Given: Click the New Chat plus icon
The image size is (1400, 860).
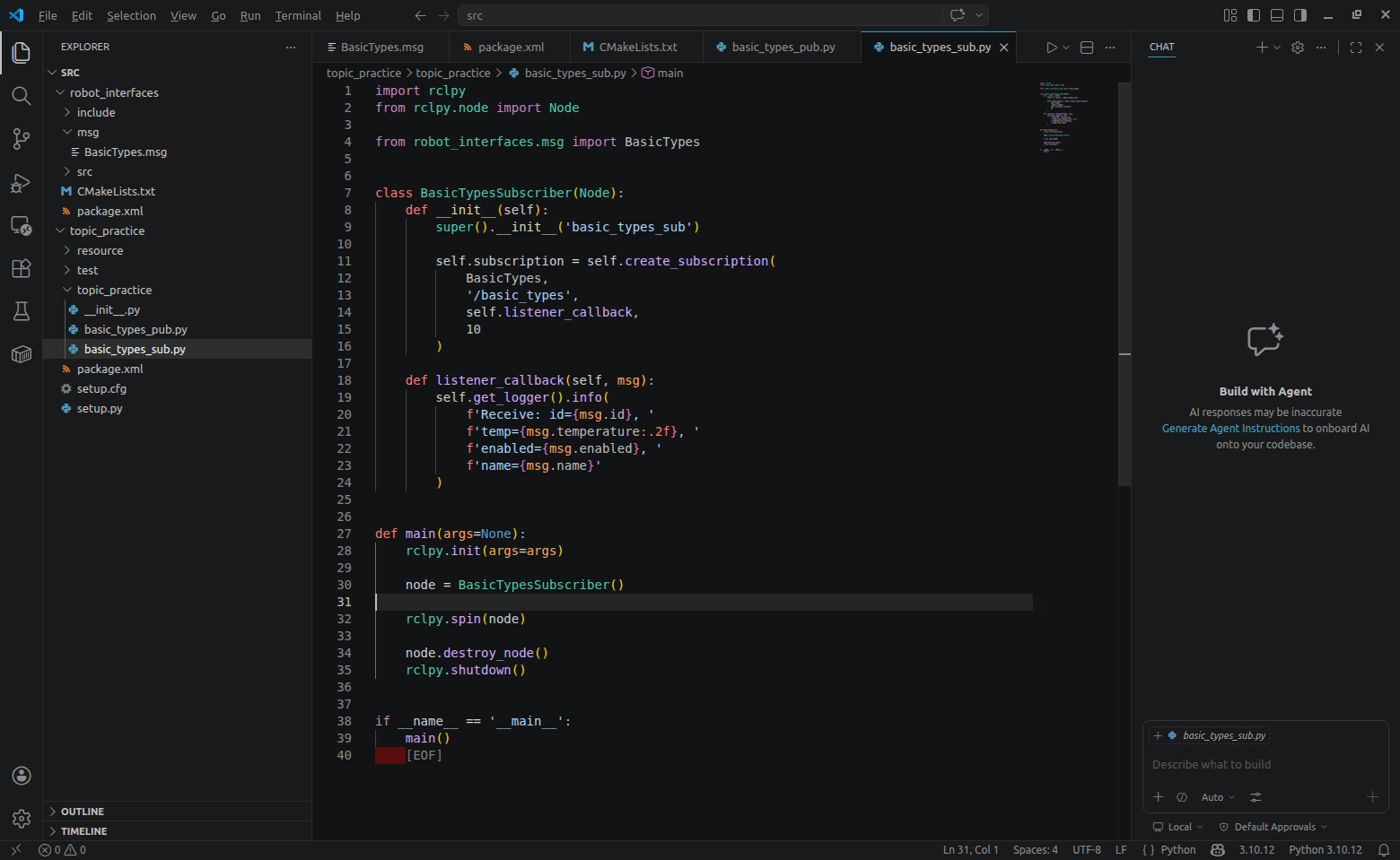Looking at the screenshot, I should [1262, 48].
